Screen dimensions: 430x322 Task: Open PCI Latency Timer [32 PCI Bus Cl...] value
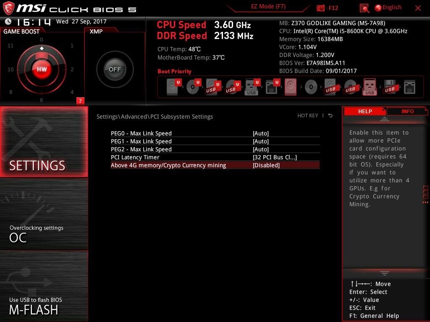point(275,157)
